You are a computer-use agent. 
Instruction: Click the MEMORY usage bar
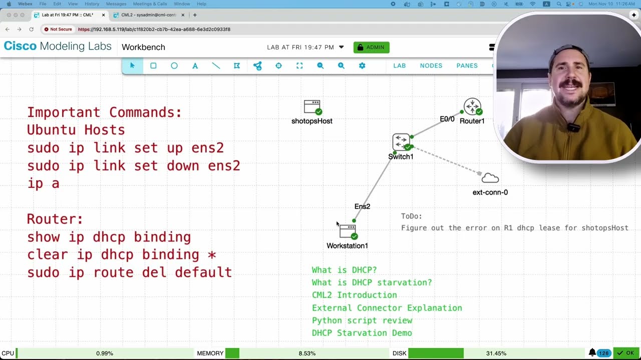tap(307, 353)
